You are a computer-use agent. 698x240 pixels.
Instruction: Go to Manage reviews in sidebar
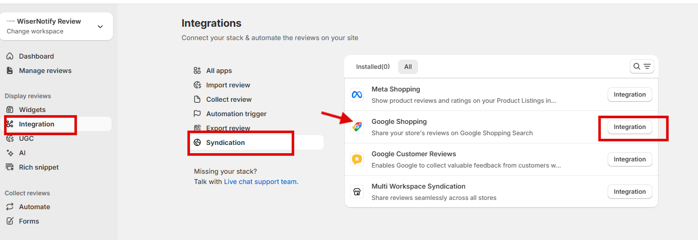pyautogui.click(x=45, y=70)
